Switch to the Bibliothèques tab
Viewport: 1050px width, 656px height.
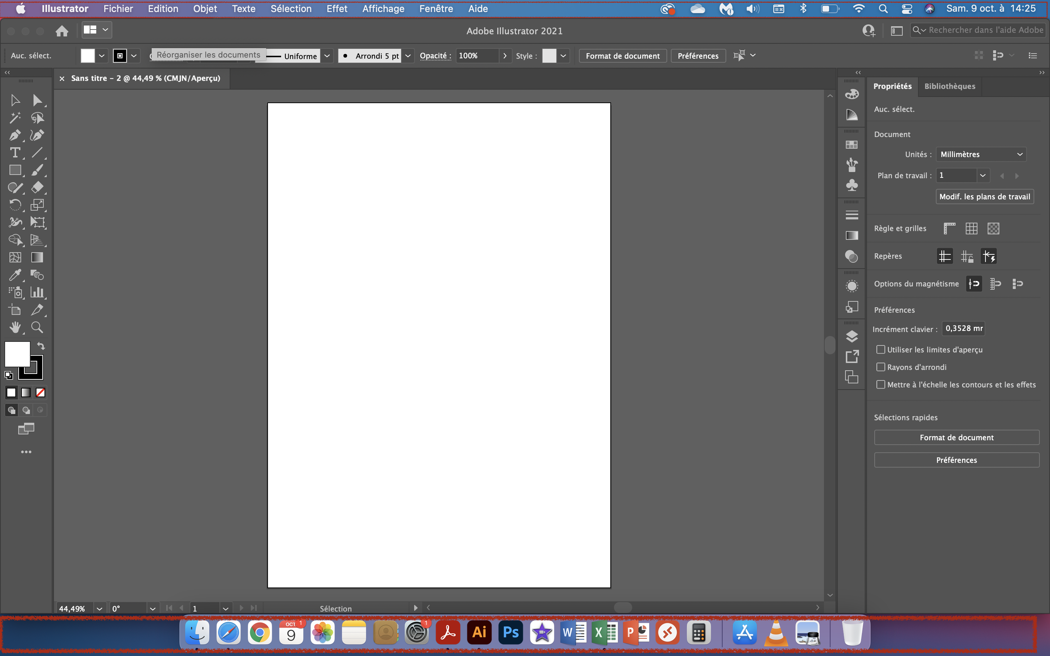(949, 86)
